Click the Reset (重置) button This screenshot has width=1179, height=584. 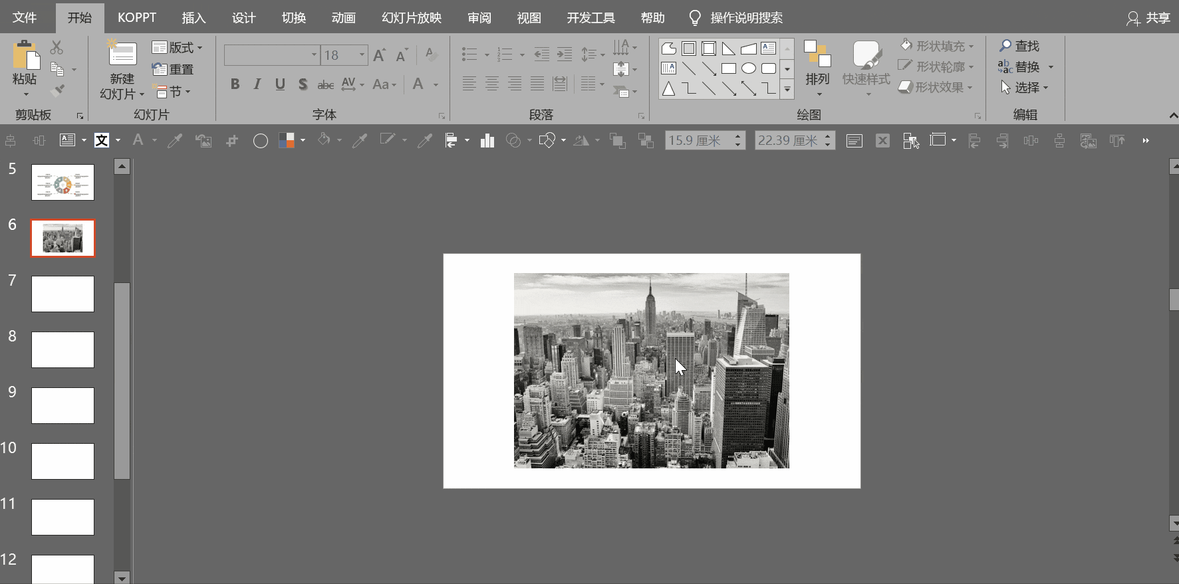[173, 69]
